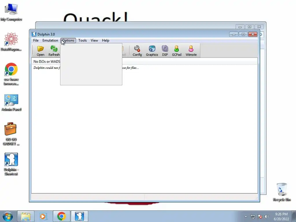Open the View menu
This screenshot has width=296, height=222.
pos(94,40)
